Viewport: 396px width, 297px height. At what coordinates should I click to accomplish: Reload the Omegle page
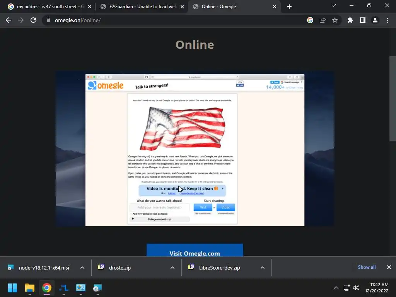point(33,20)
